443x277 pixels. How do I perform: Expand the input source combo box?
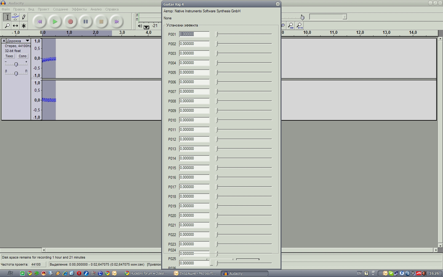pos(345,17)
